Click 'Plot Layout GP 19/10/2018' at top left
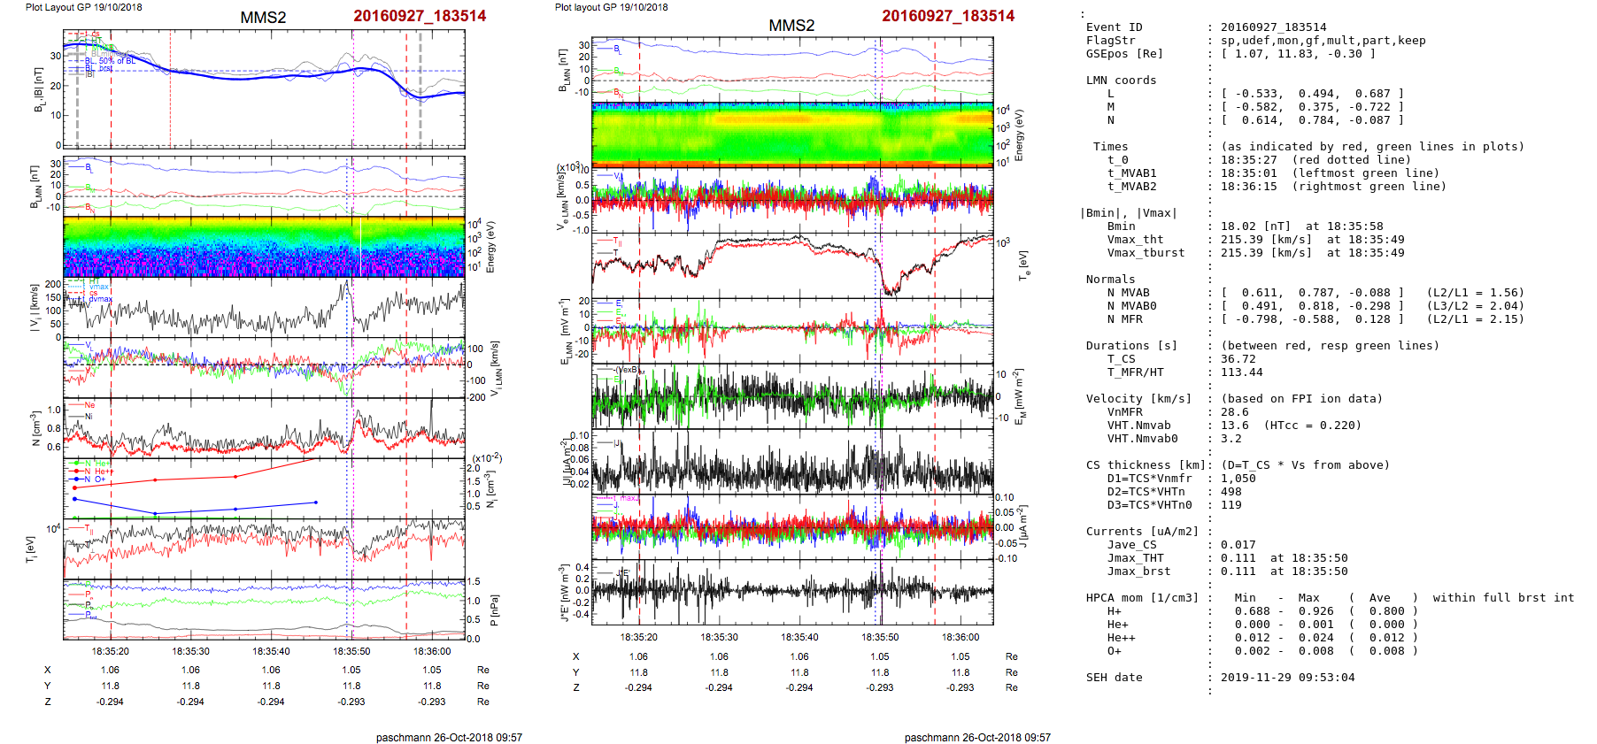The image size is (1597, 744). click(84, 7)
